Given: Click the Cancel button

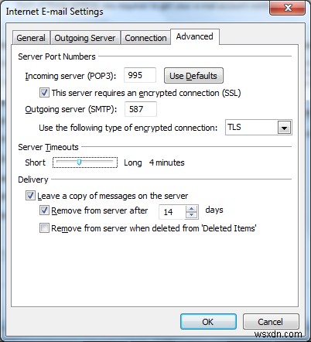Looking at the screenshot, I should pos(271,322).
